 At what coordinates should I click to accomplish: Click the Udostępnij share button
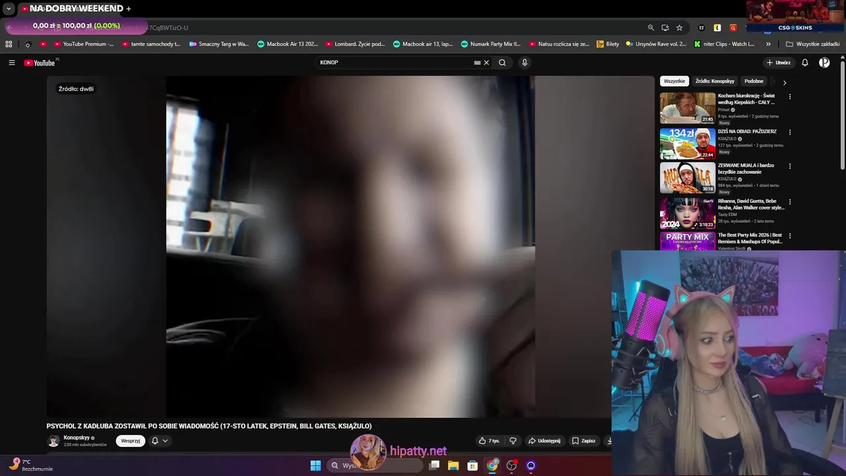click(544, 441)
